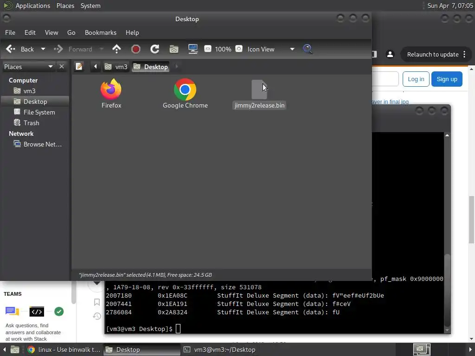This screenshot has width=475, height=356.
Task: Open file search magnifier icon
Action: [308, 49]
